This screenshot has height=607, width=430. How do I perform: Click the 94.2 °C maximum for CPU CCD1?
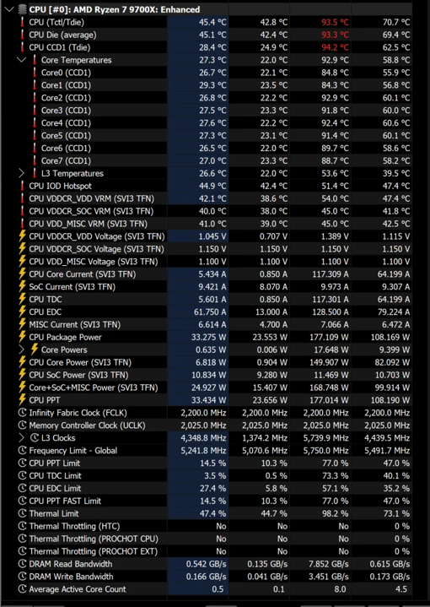pos(336,47)
